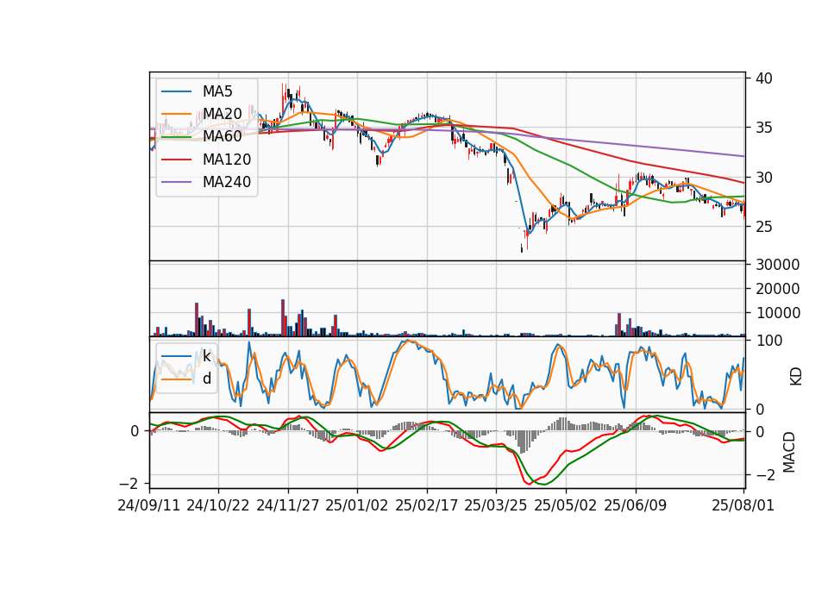Click the volume axis value 20000
Screen dimensions: 828x595
778,289
